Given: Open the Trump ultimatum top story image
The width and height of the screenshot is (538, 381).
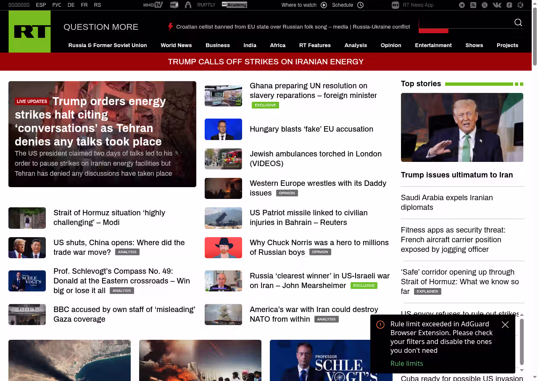Looking at the screenshot, I should click(462, 127).
